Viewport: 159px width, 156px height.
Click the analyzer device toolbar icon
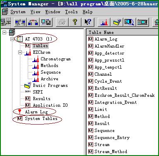point(142,22)
